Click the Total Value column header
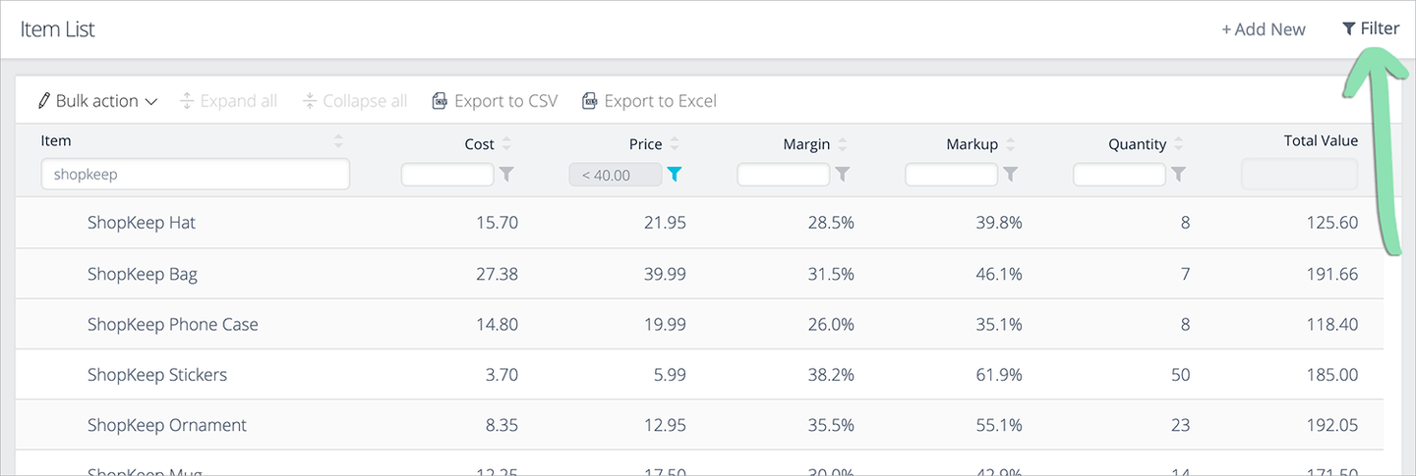 (1321, 141)
